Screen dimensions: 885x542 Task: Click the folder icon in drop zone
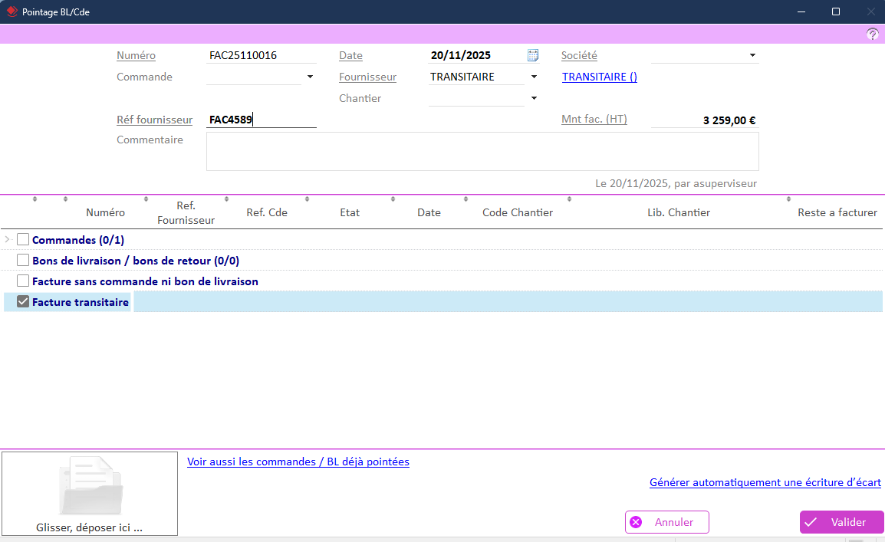pos(90,486)
